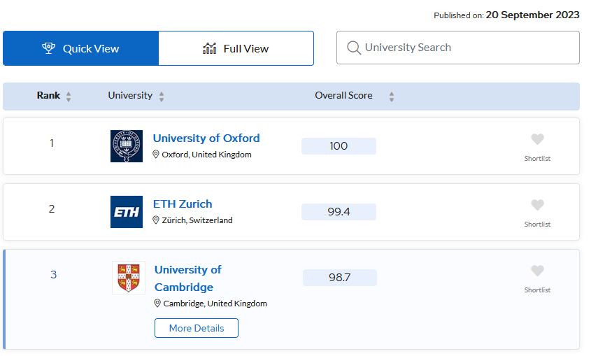Click the chart icon in Full View
The width and height of the screenshot is (591, 356).
[209, 48]
